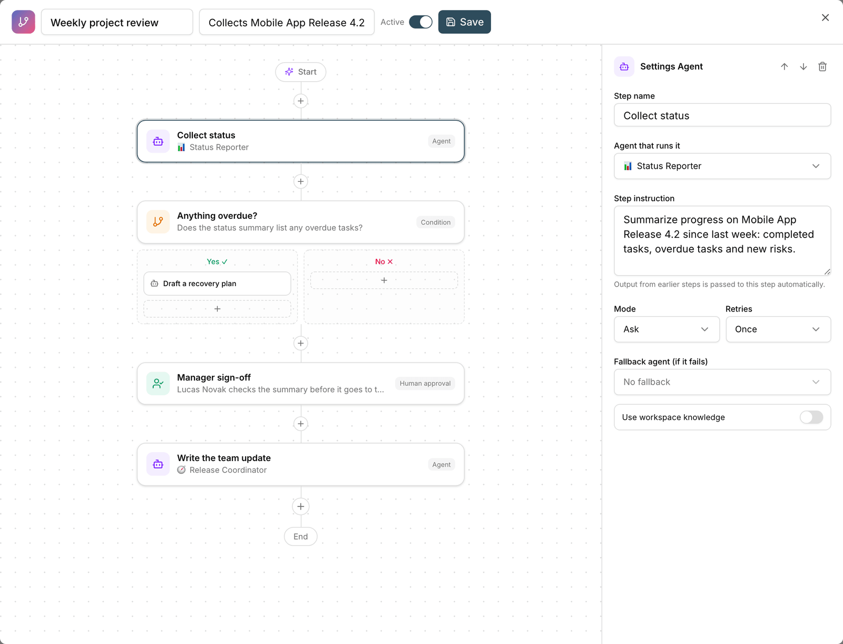
Task: Click the Yes branch label
Action: 217,261
